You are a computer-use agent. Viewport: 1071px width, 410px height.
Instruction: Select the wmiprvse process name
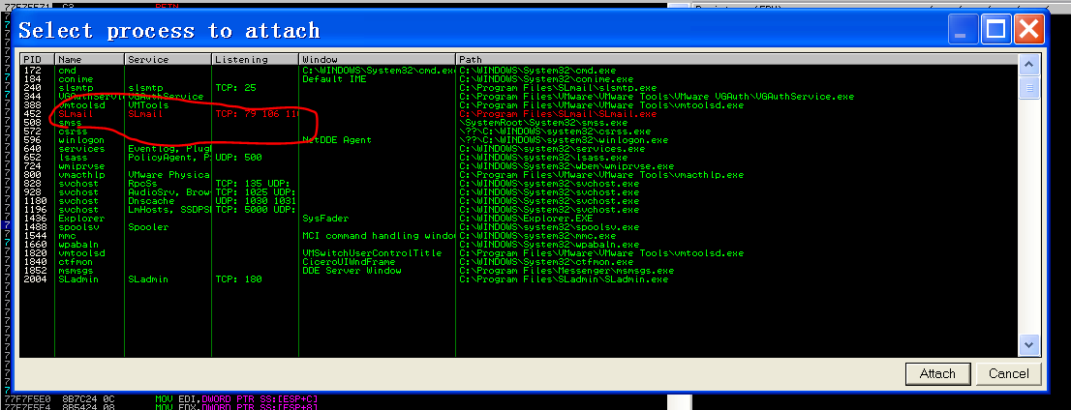click(81, 166)
